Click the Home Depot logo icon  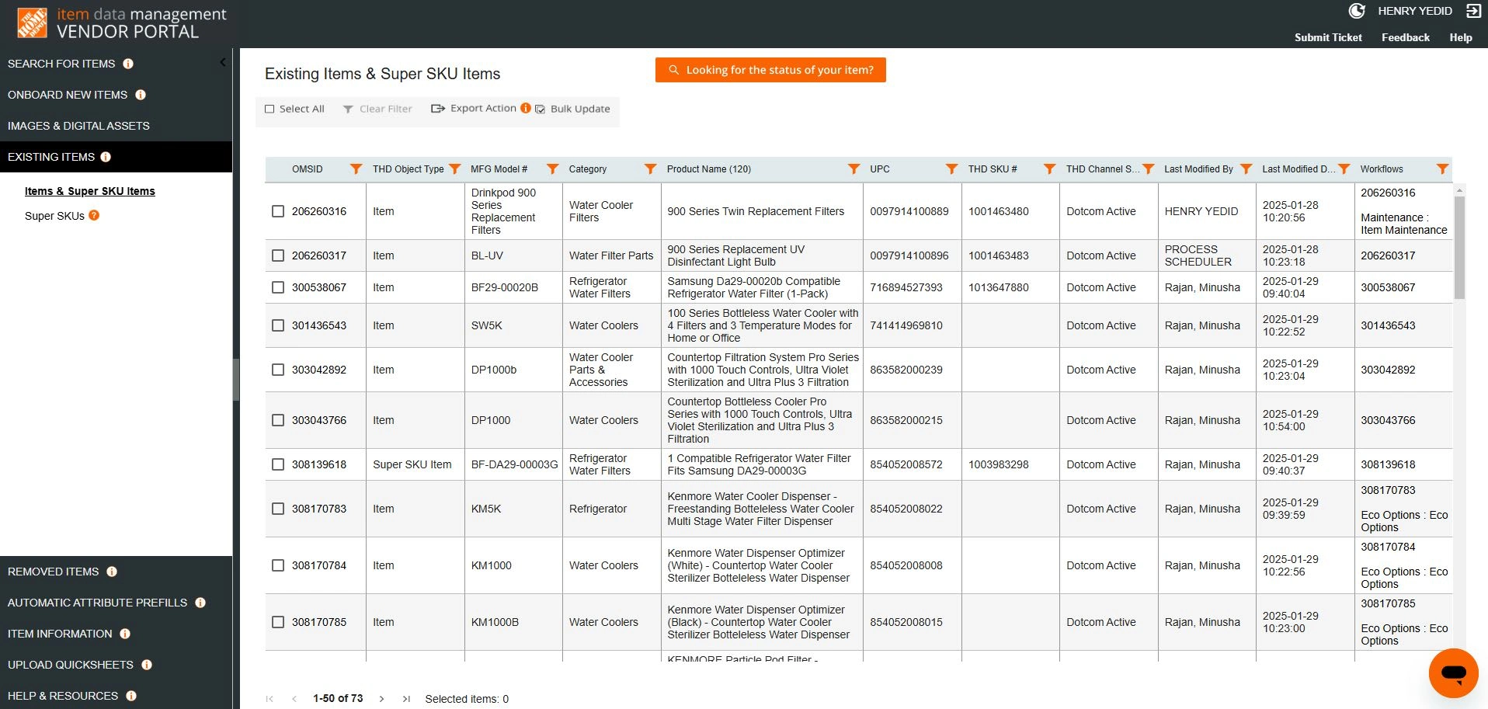point(32,23)
